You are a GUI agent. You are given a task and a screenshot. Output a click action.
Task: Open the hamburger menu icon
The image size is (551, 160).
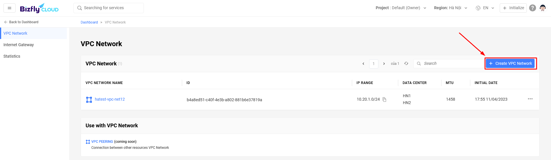pyautogui.click(x=10, y=8)
